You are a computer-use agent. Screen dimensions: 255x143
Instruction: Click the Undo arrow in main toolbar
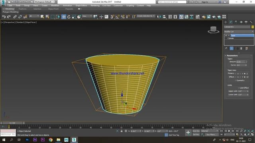point(4,17)
